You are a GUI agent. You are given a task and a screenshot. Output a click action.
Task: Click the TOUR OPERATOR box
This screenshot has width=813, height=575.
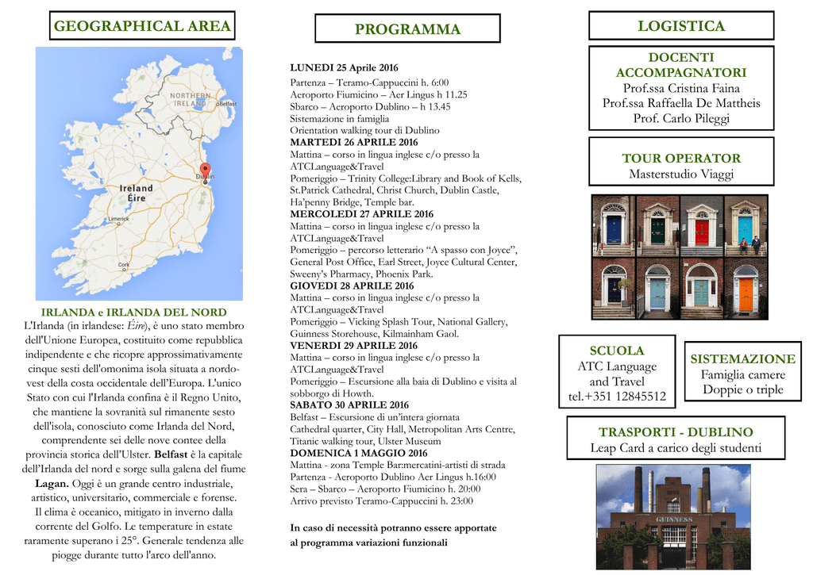coord(681,161)
